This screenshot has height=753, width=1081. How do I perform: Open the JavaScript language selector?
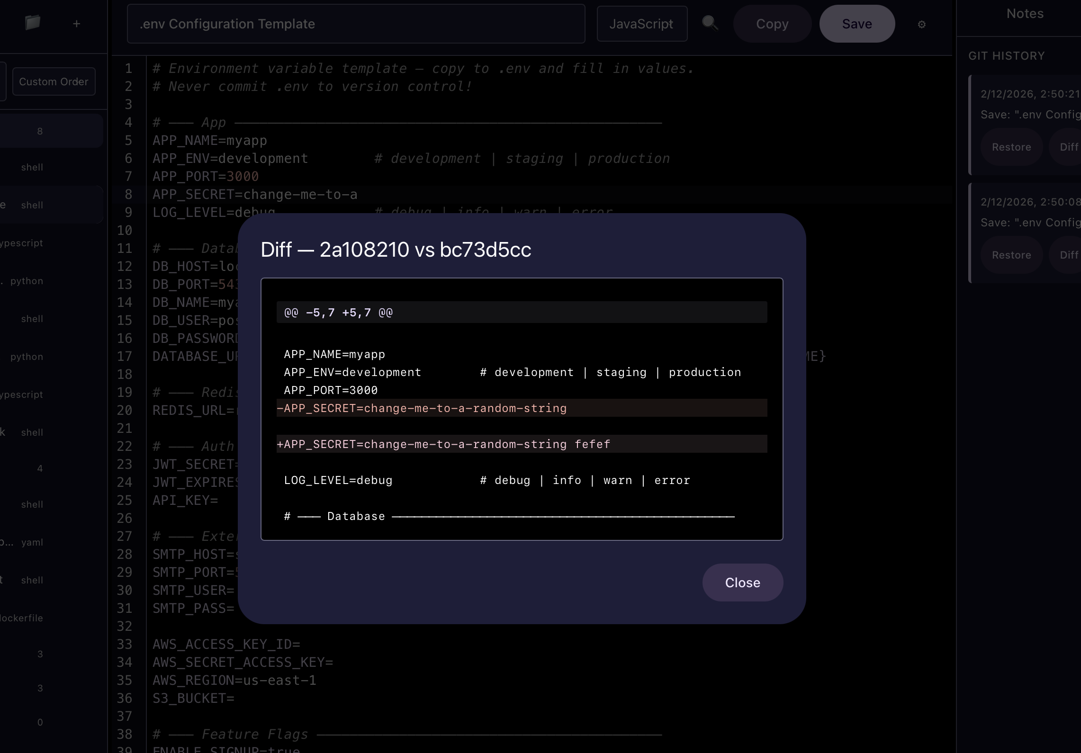click(x=642, y=23)
